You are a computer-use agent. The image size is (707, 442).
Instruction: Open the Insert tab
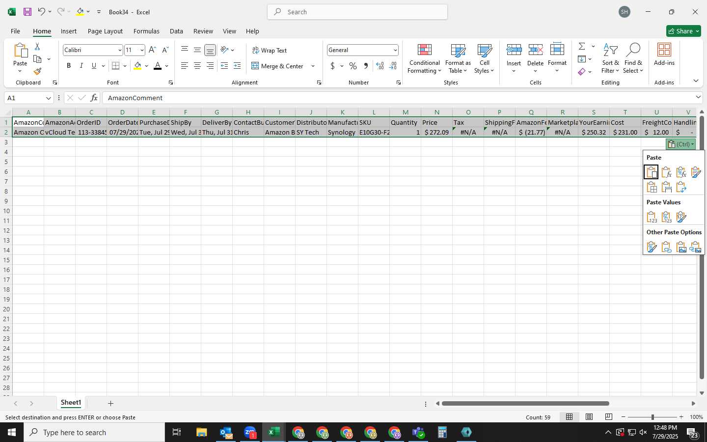[69, 31]
